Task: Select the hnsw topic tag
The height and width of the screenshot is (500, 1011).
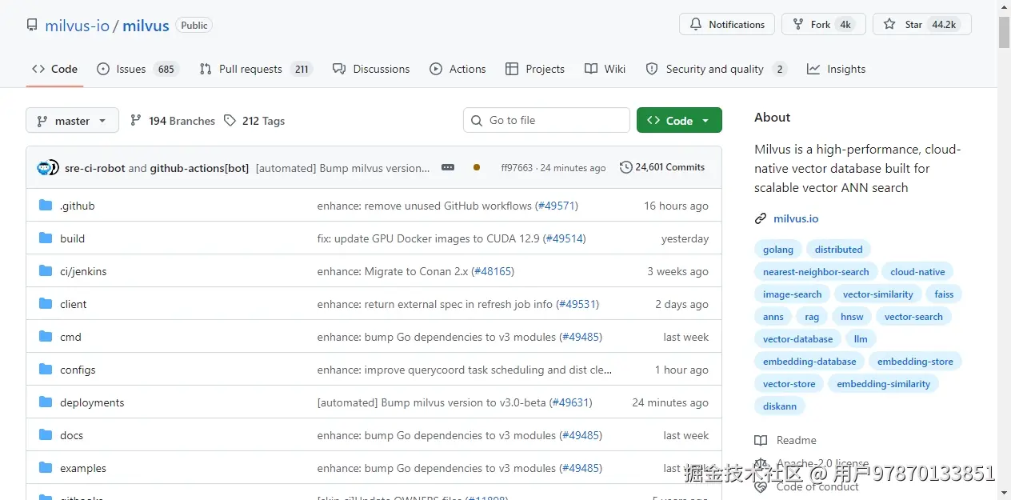Action: pyautogui.click(x=852, y=317)
